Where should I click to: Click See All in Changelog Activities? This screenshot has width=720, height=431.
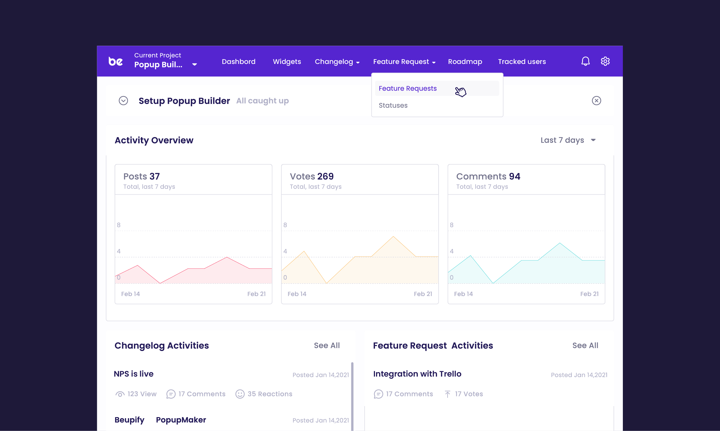pos(327,345)
